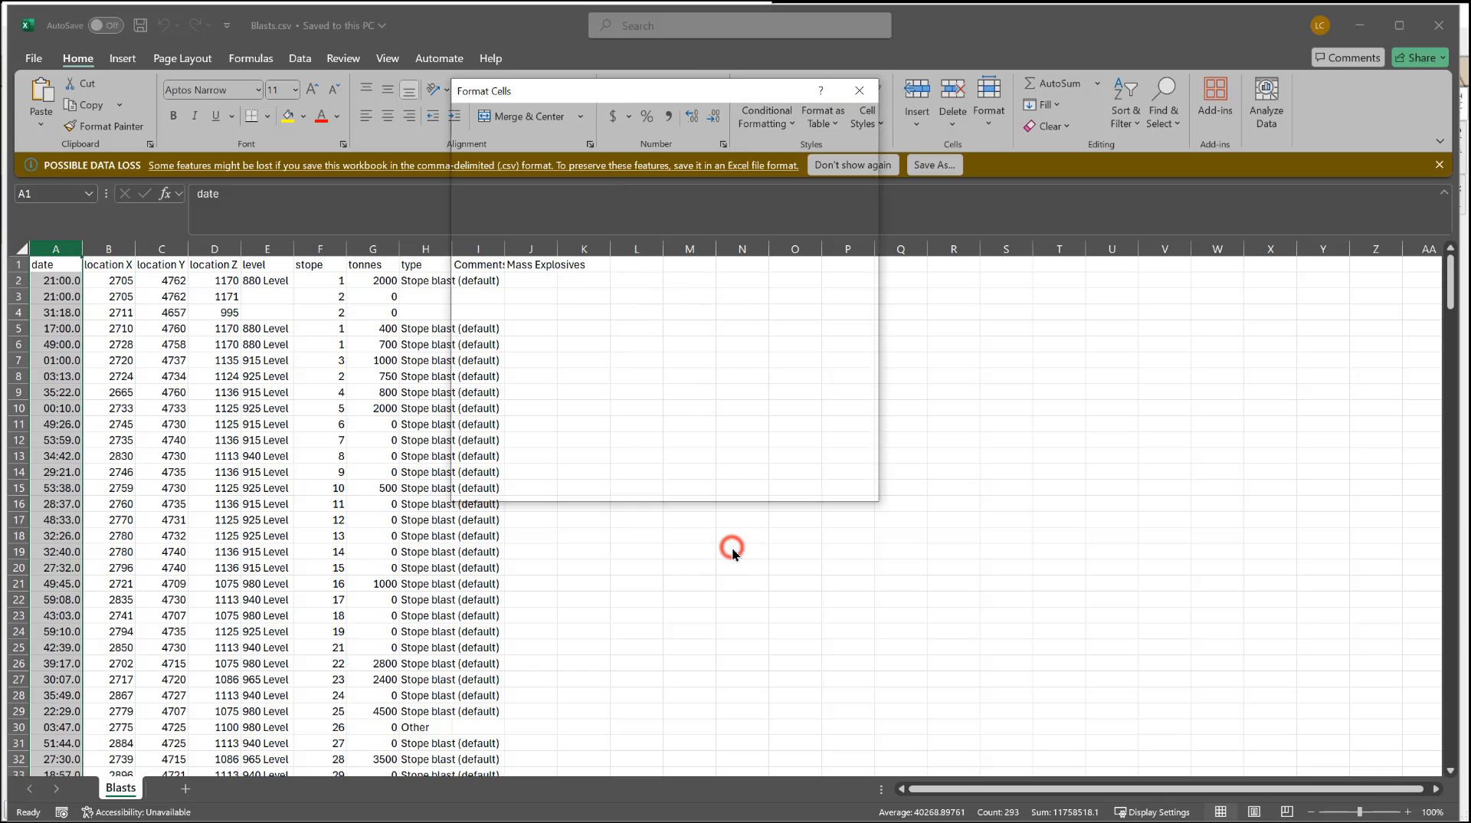This screenshot has height=823, width=1471.
Task: Click Increase Font Size icon
Action: pos(312,90)
